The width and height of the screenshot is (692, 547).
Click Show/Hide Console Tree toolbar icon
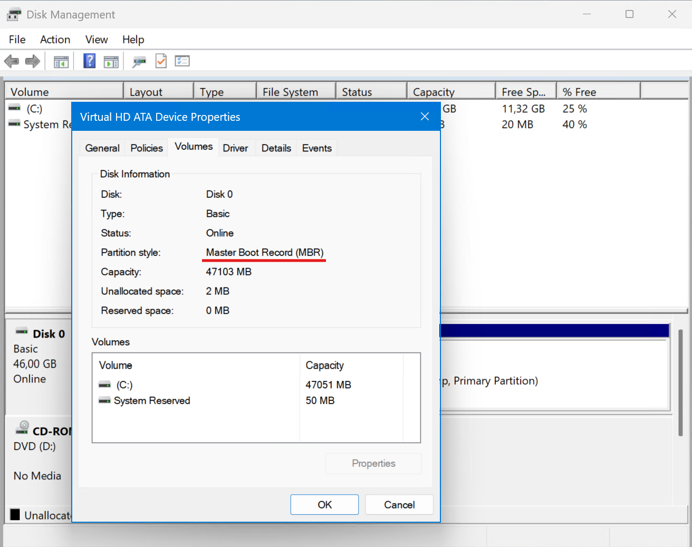[61, 62]
